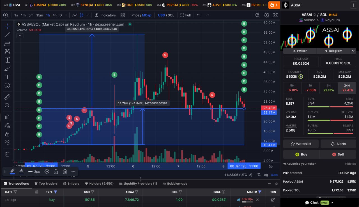Expand the transactions panel with double chevron
This screenshot has width=359, height=207.
tap(276, 184)
